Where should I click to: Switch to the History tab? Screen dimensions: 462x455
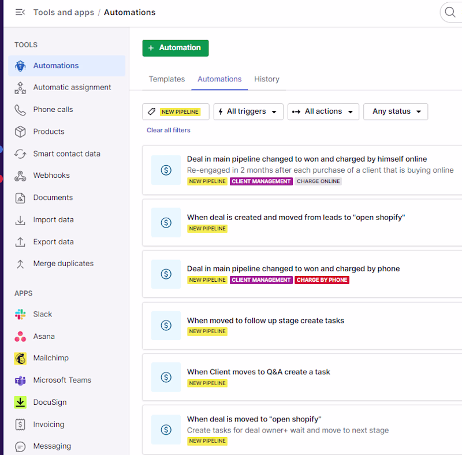[x=267, y=79]
